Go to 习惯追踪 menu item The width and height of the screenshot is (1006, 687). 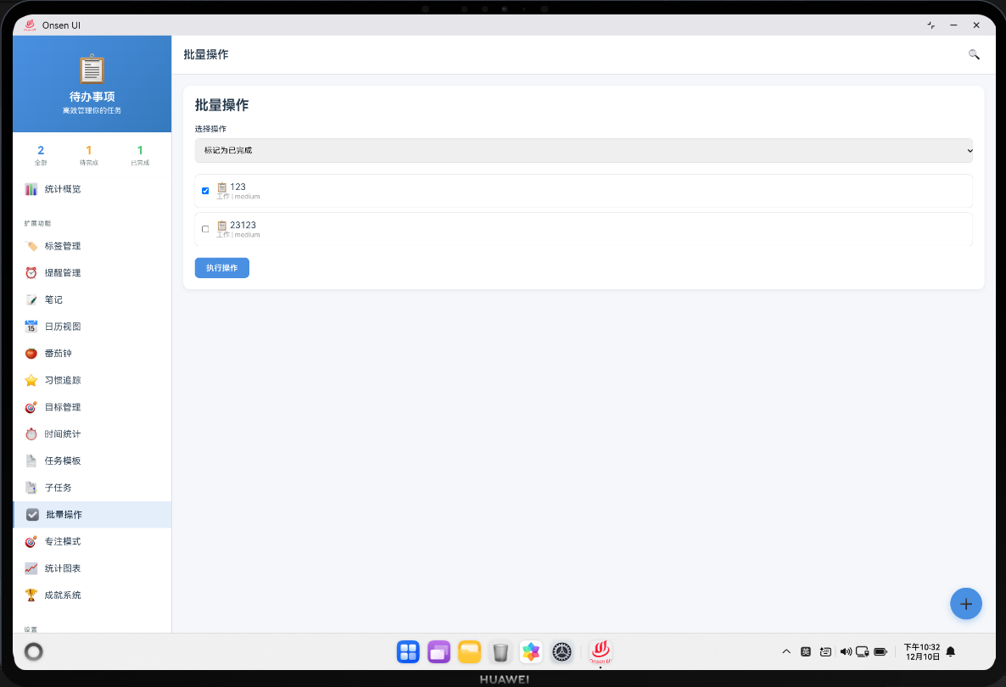pos(92,380)
